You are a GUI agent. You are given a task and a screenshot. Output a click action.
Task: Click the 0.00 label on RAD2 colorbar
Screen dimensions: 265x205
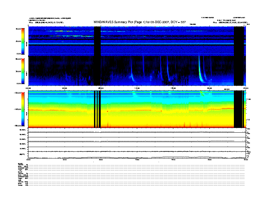click(x=19, y=54)
